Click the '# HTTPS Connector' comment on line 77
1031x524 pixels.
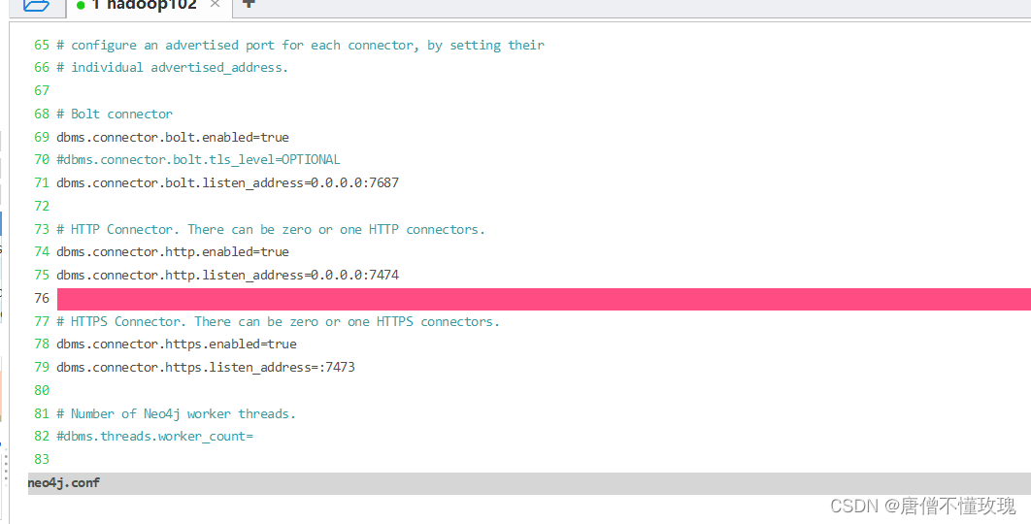point(278,321)
